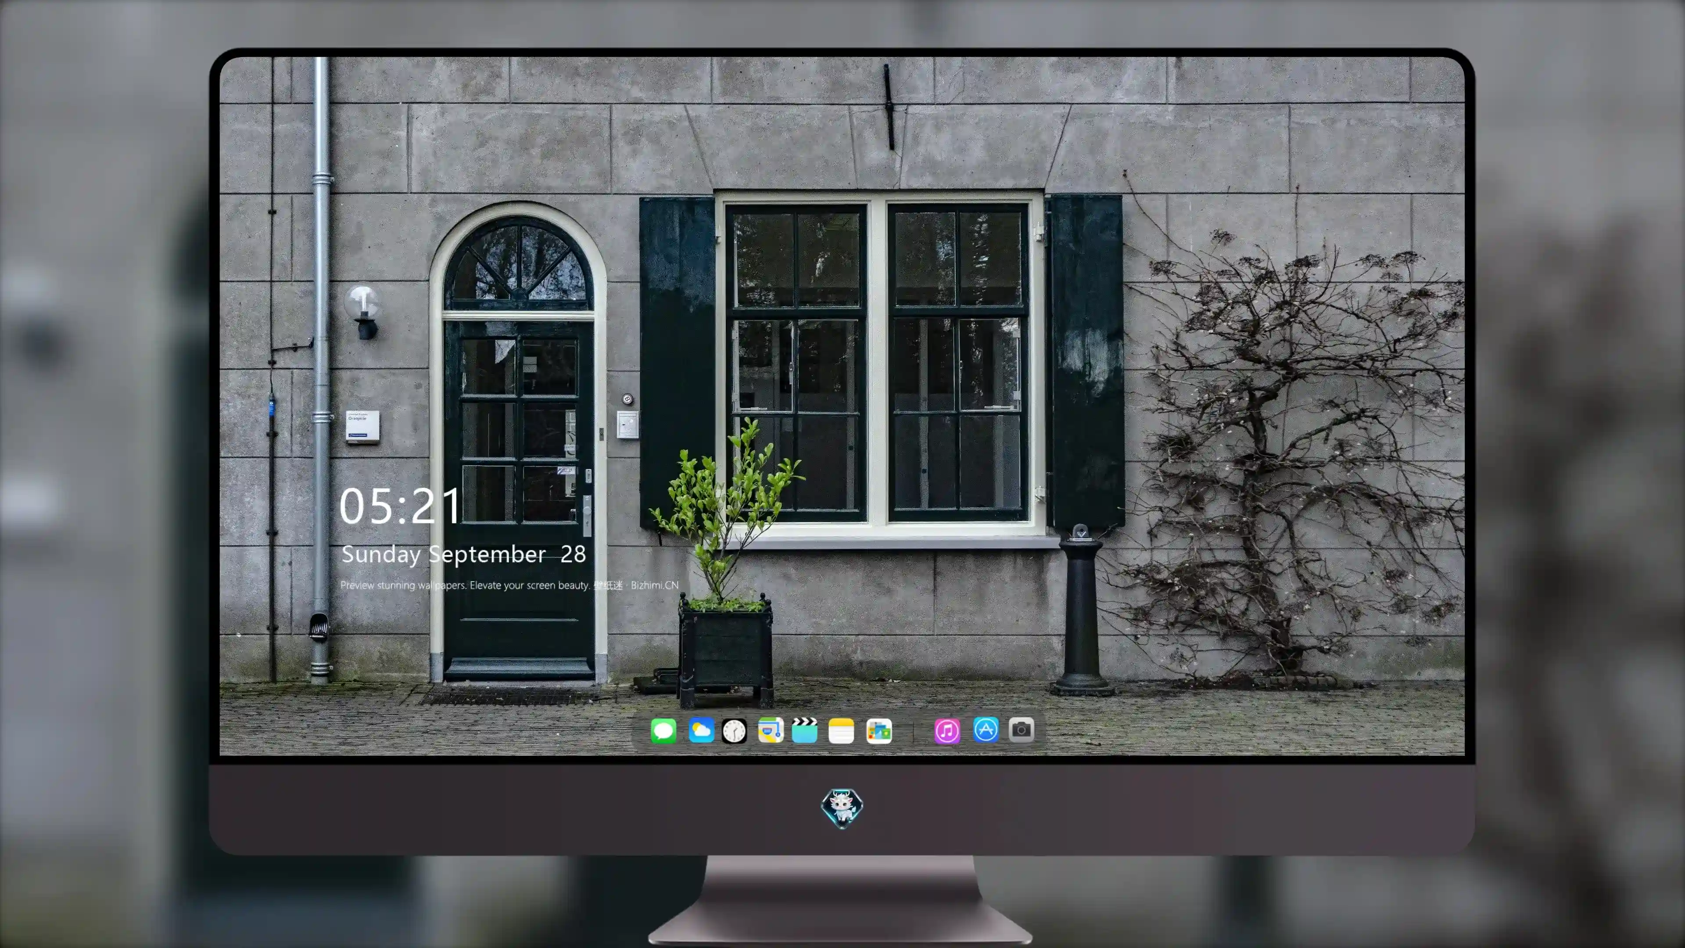Open the Photos collage app in the dock
1685x948 pixels.
879,731
